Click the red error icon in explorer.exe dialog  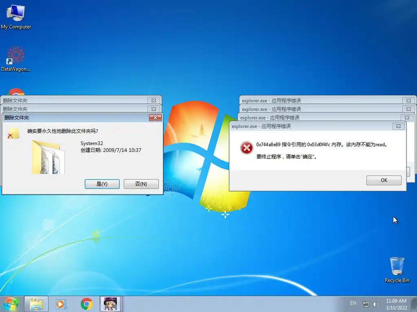[246, 148]
